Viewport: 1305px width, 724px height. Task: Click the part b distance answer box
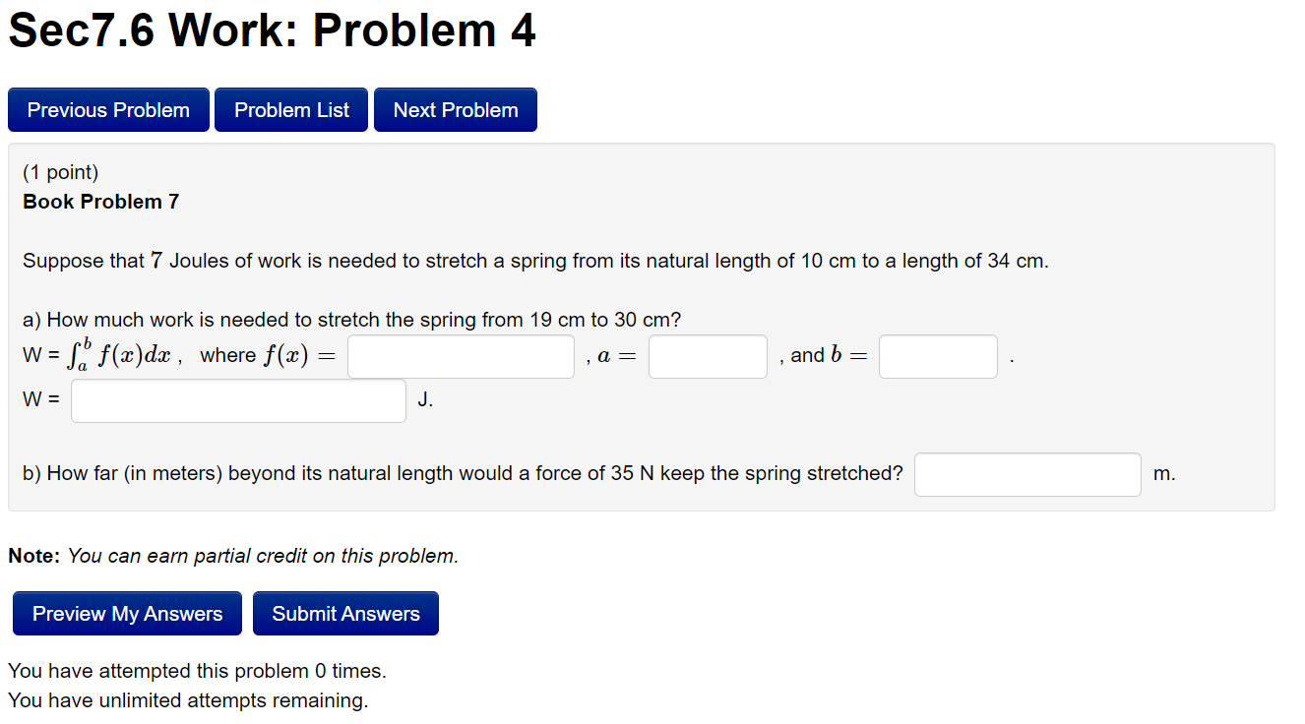(1026, 474)
